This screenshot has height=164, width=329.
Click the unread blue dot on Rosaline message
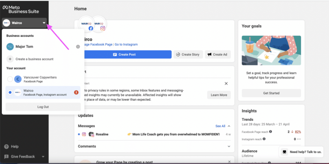coord(79,134)
